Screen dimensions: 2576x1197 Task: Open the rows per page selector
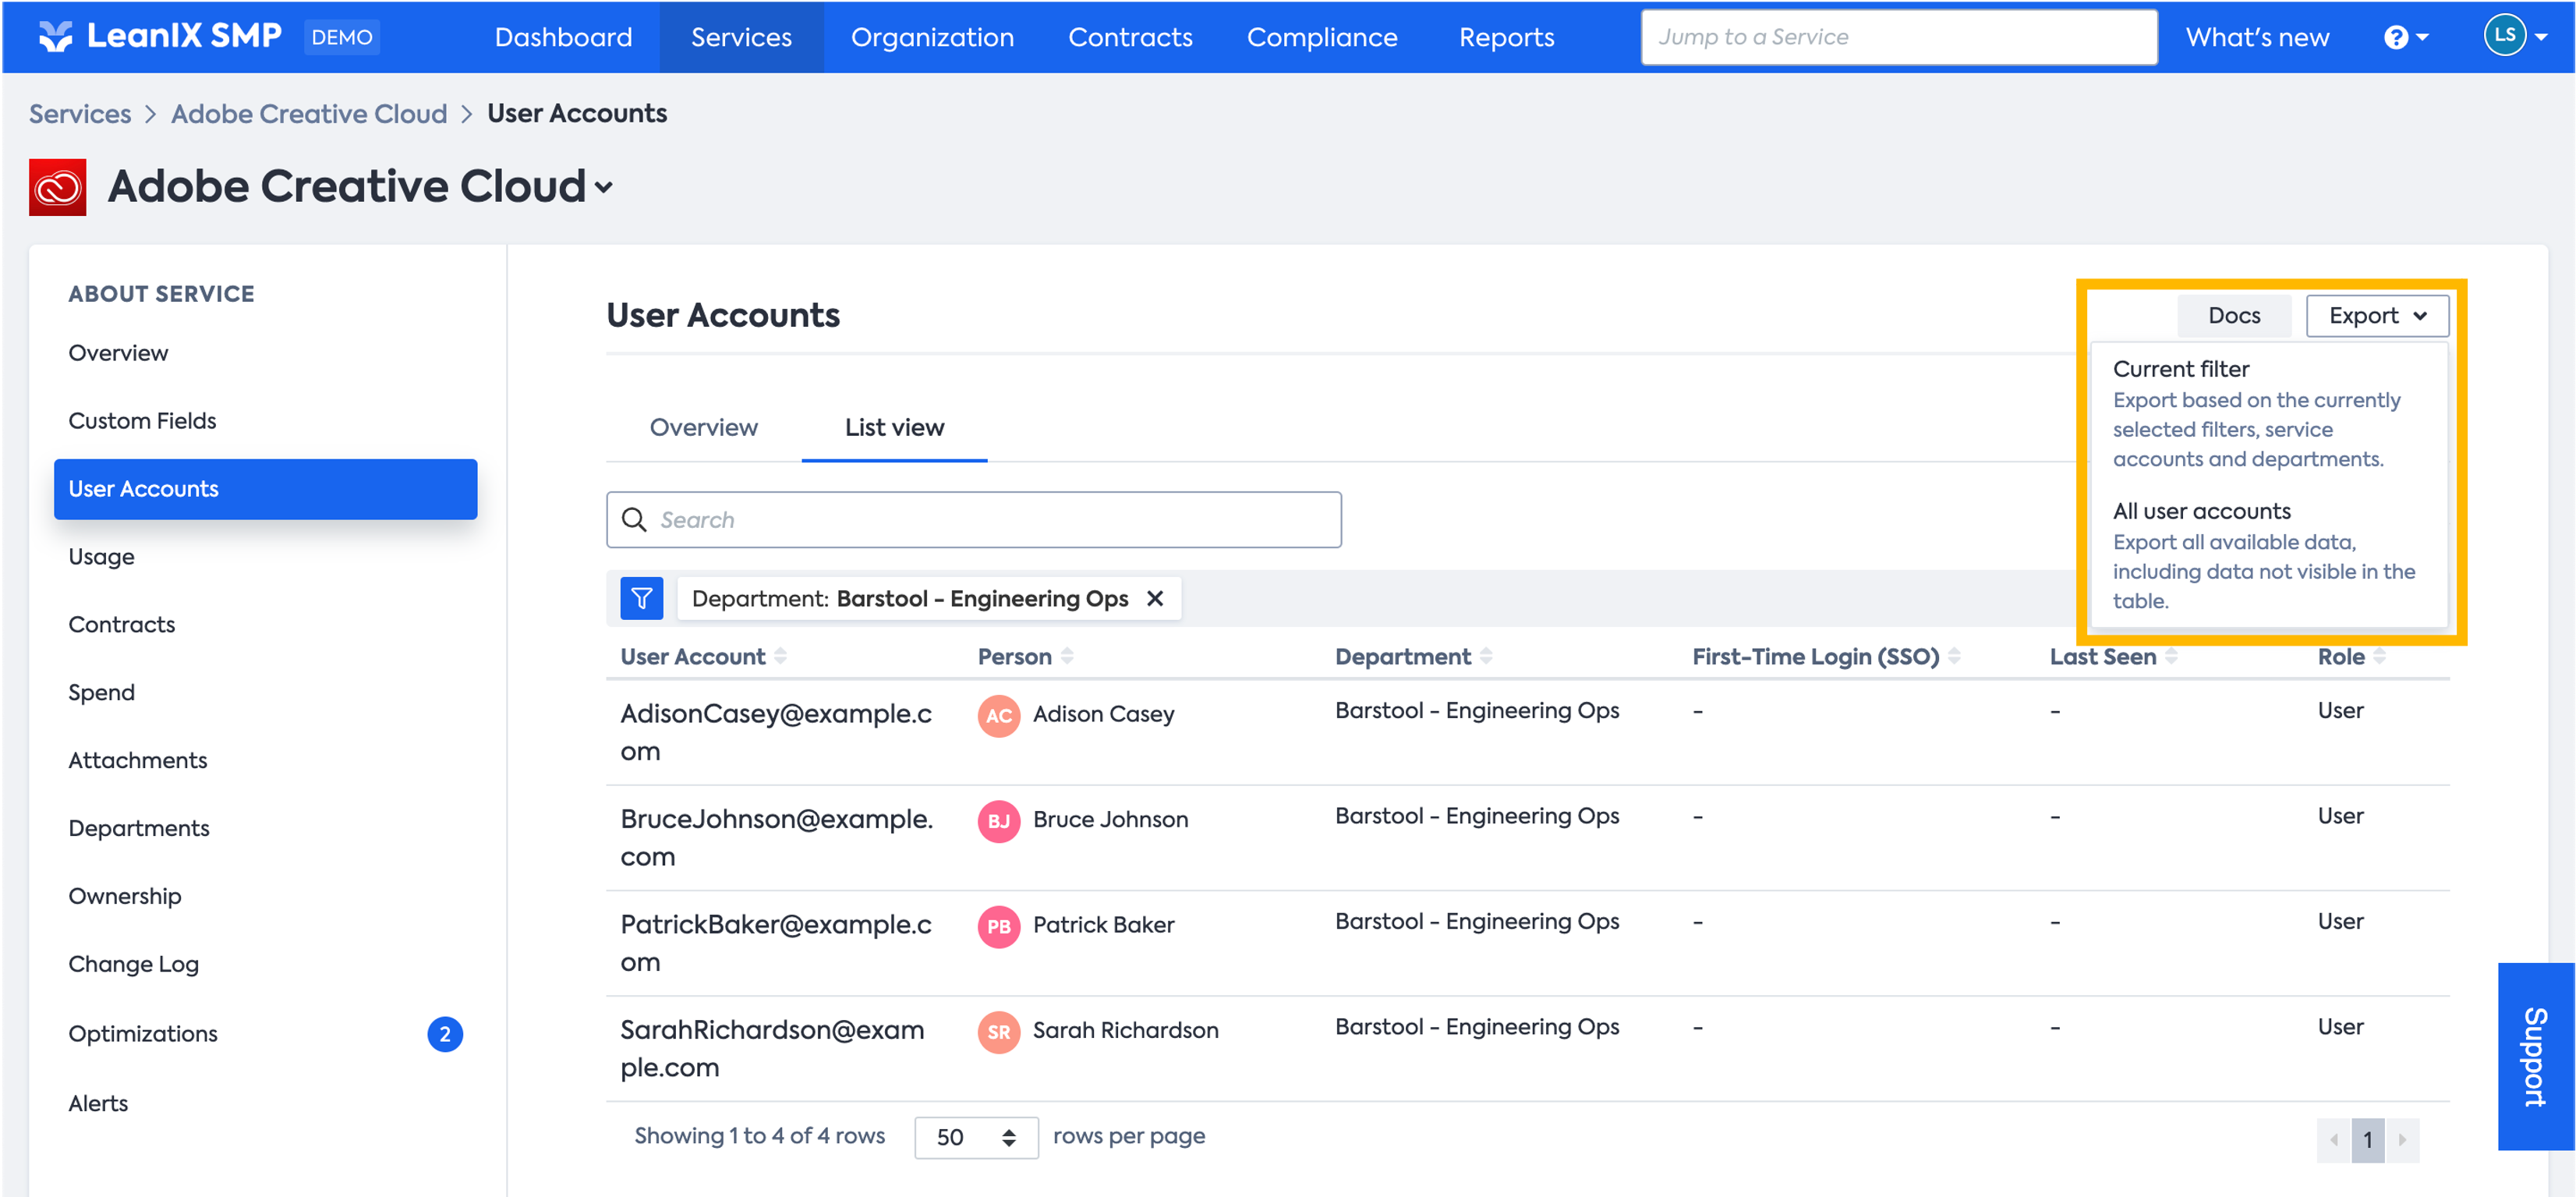click(975, 1137)
